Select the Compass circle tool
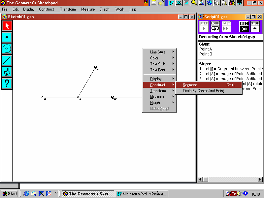The image size is (264, 198). click(7, 49)
